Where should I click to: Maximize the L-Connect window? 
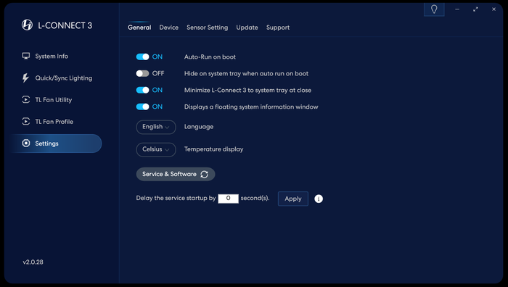point(475,9)
